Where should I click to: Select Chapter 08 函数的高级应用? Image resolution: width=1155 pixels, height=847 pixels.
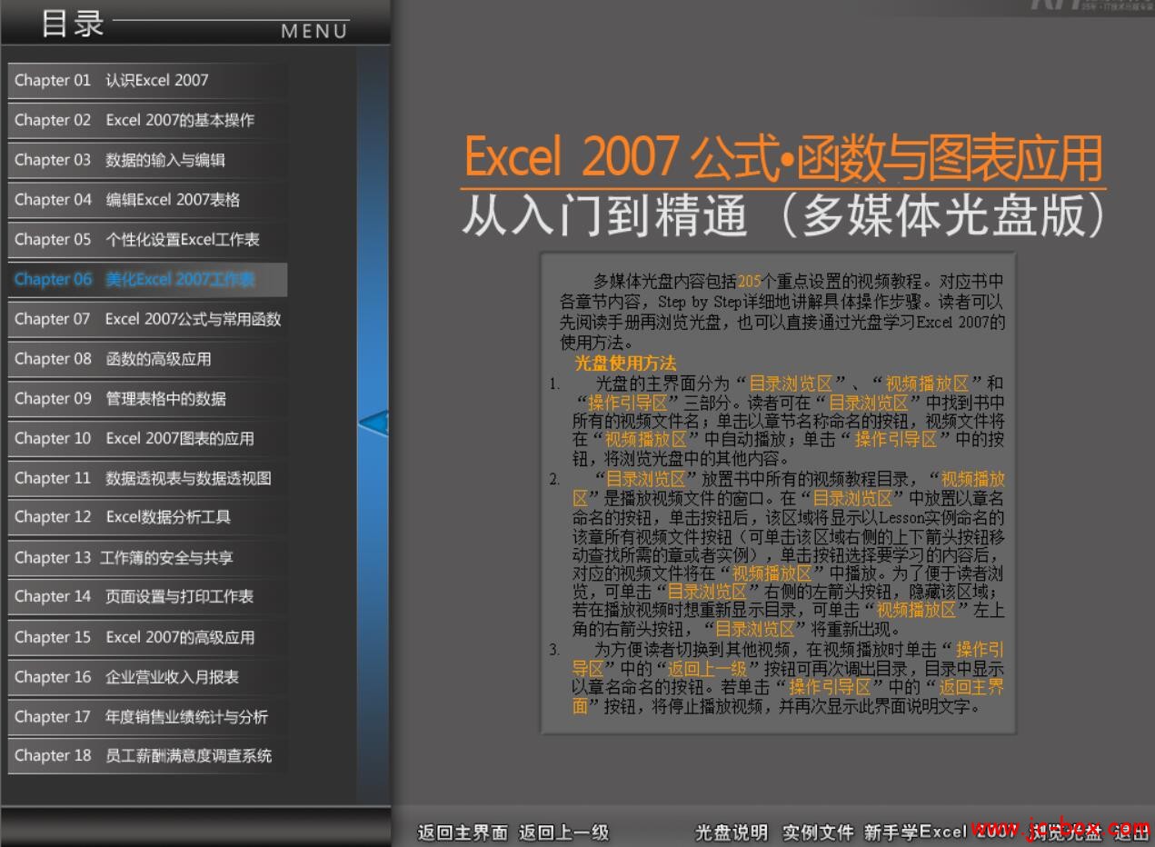(x=147, y=359)
